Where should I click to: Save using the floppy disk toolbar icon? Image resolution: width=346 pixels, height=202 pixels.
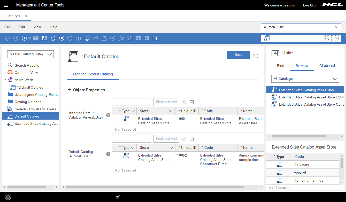point(44,38)
